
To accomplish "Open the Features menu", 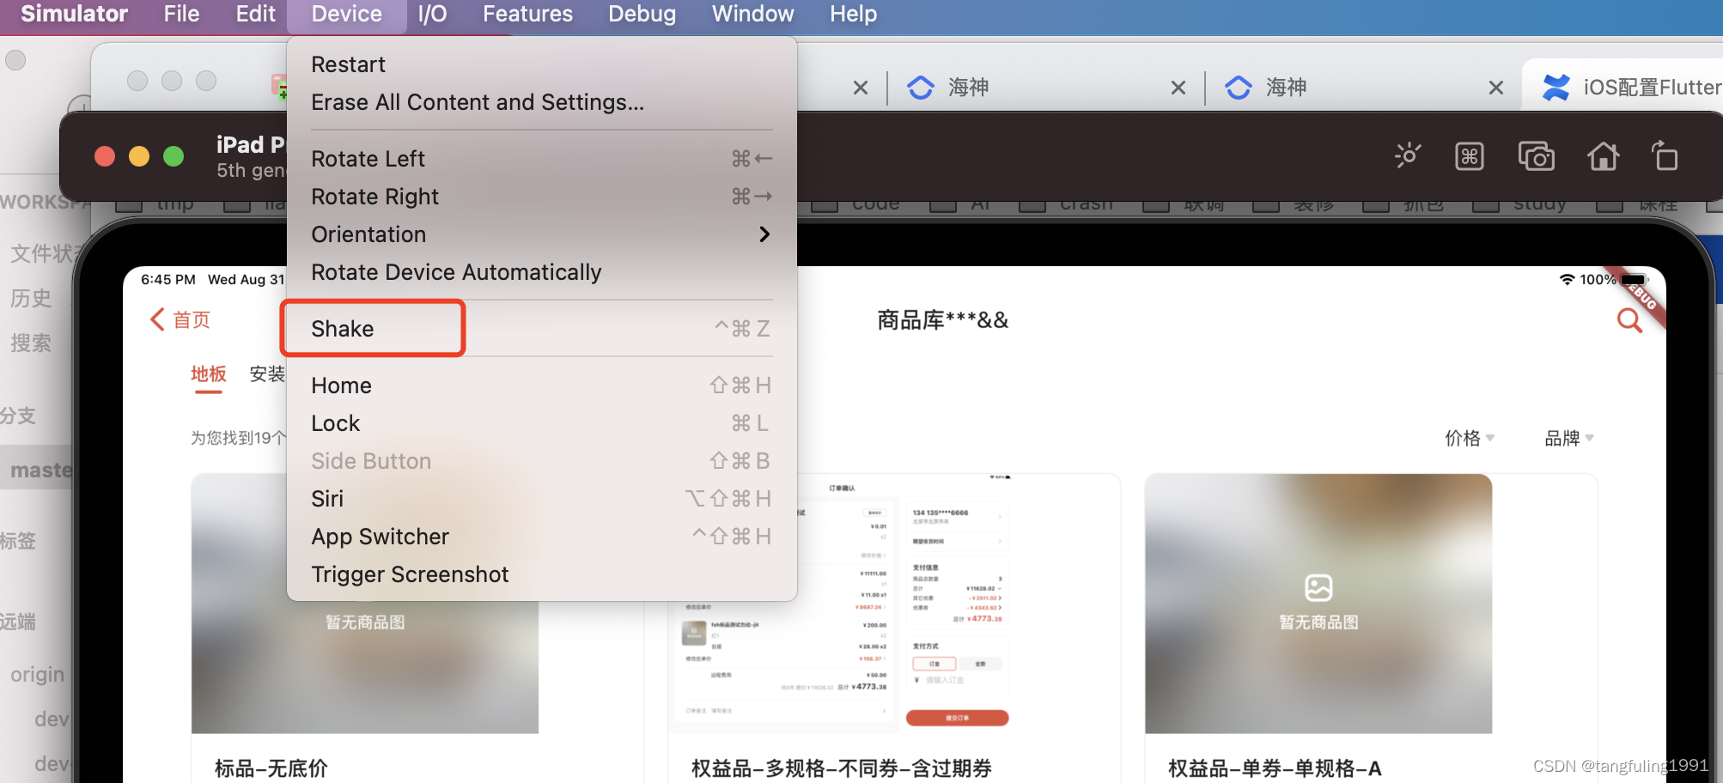I will click(x=527, y=14).
